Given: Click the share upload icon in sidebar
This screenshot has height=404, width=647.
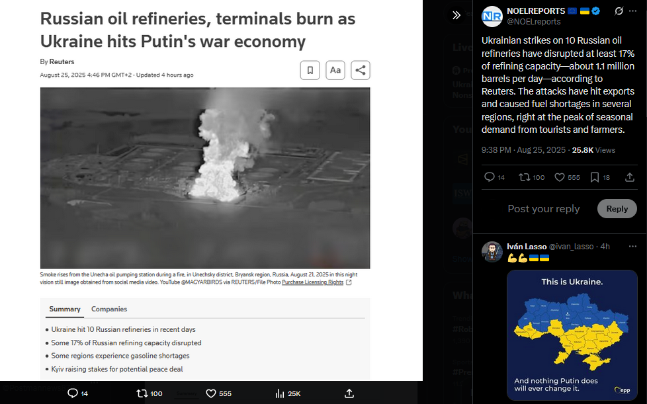Looking at the screenshot, I should tap(629, 177).
